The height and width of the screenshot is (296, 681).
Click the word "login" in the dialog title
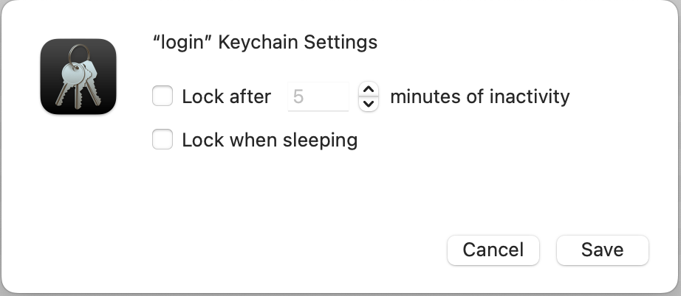pyautogui.click(x=182, y=42)
